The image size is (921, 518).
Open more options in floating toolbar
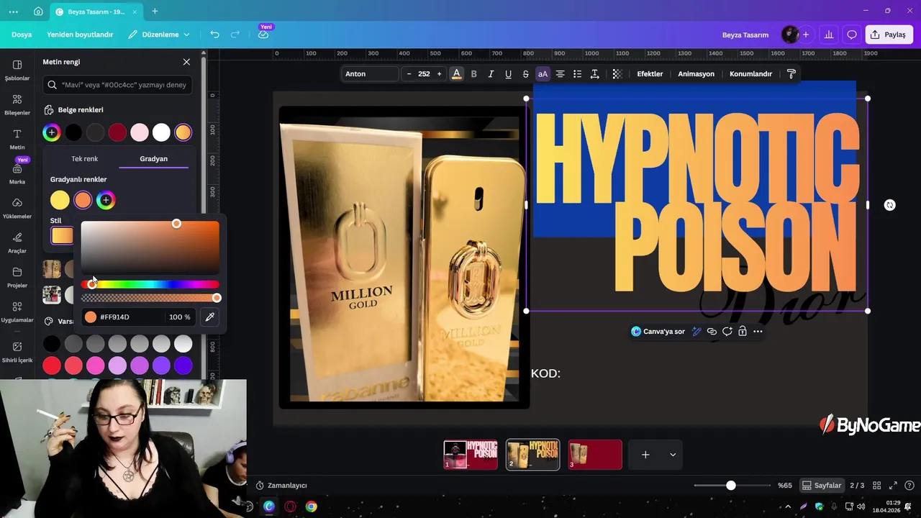coord(758,332)
